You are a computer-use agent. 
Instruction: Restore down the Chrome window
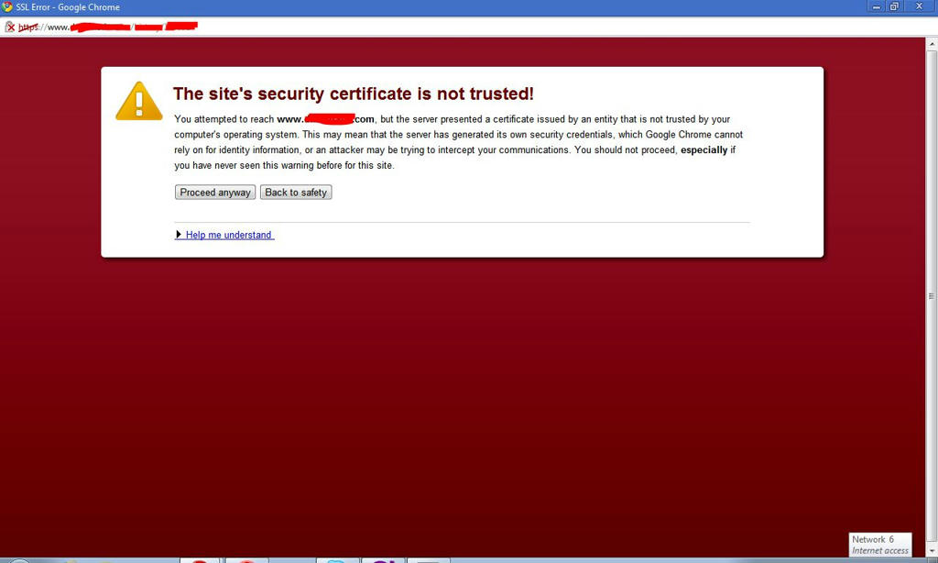(x=894, y=6)
